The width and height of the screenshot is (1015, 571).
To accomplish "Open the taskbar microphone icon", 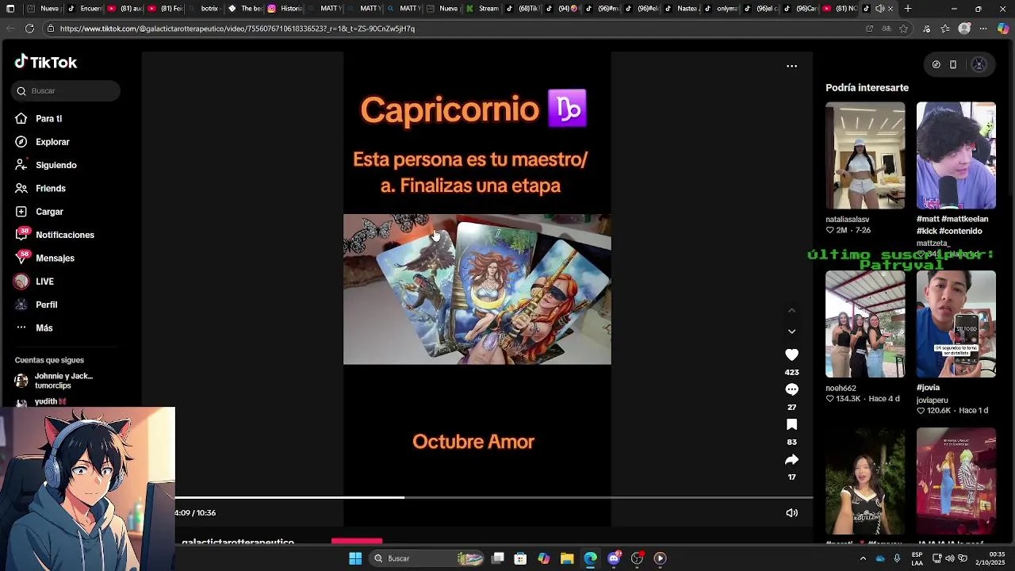I will click(x=897, y=558).
